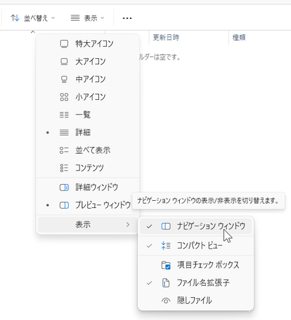This screenshot has height=320, width=291.
Task: Click the lines icon beside toolbar 表示
Action: tap(75, 18)
